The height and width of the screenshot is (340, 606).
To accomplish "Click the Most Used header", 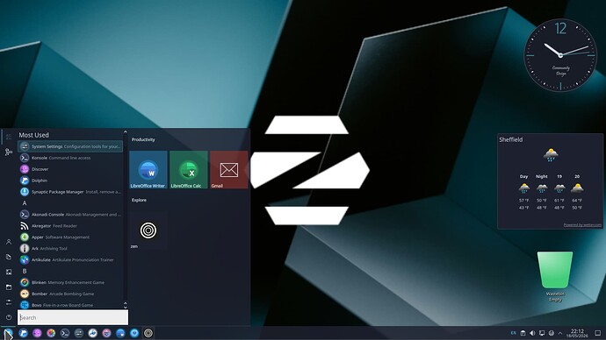I will coord(34,135).
